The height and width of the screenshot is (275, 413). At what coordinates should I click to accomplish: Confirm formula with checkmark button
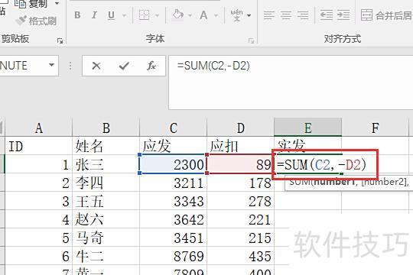[124, 66]
